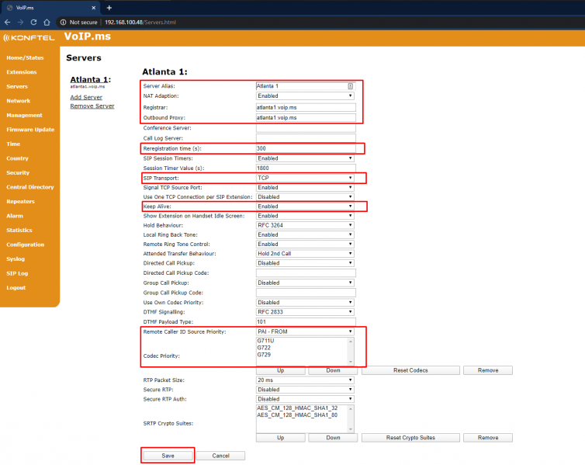Open Alarm in sidebar
This screenshot has height=465, width=585.
pyautogui.click(x=15, y=216)
